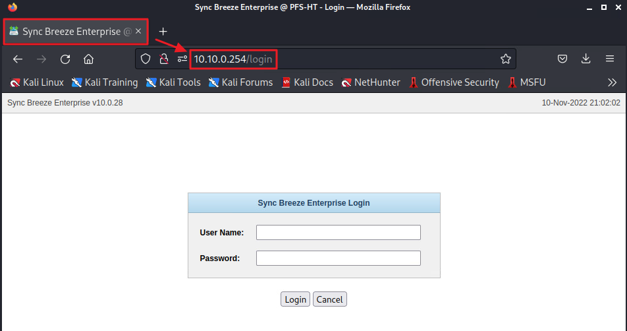Open a new tab with plus
Viewport: 627px width, 331px height.
(x=163, y=32)
